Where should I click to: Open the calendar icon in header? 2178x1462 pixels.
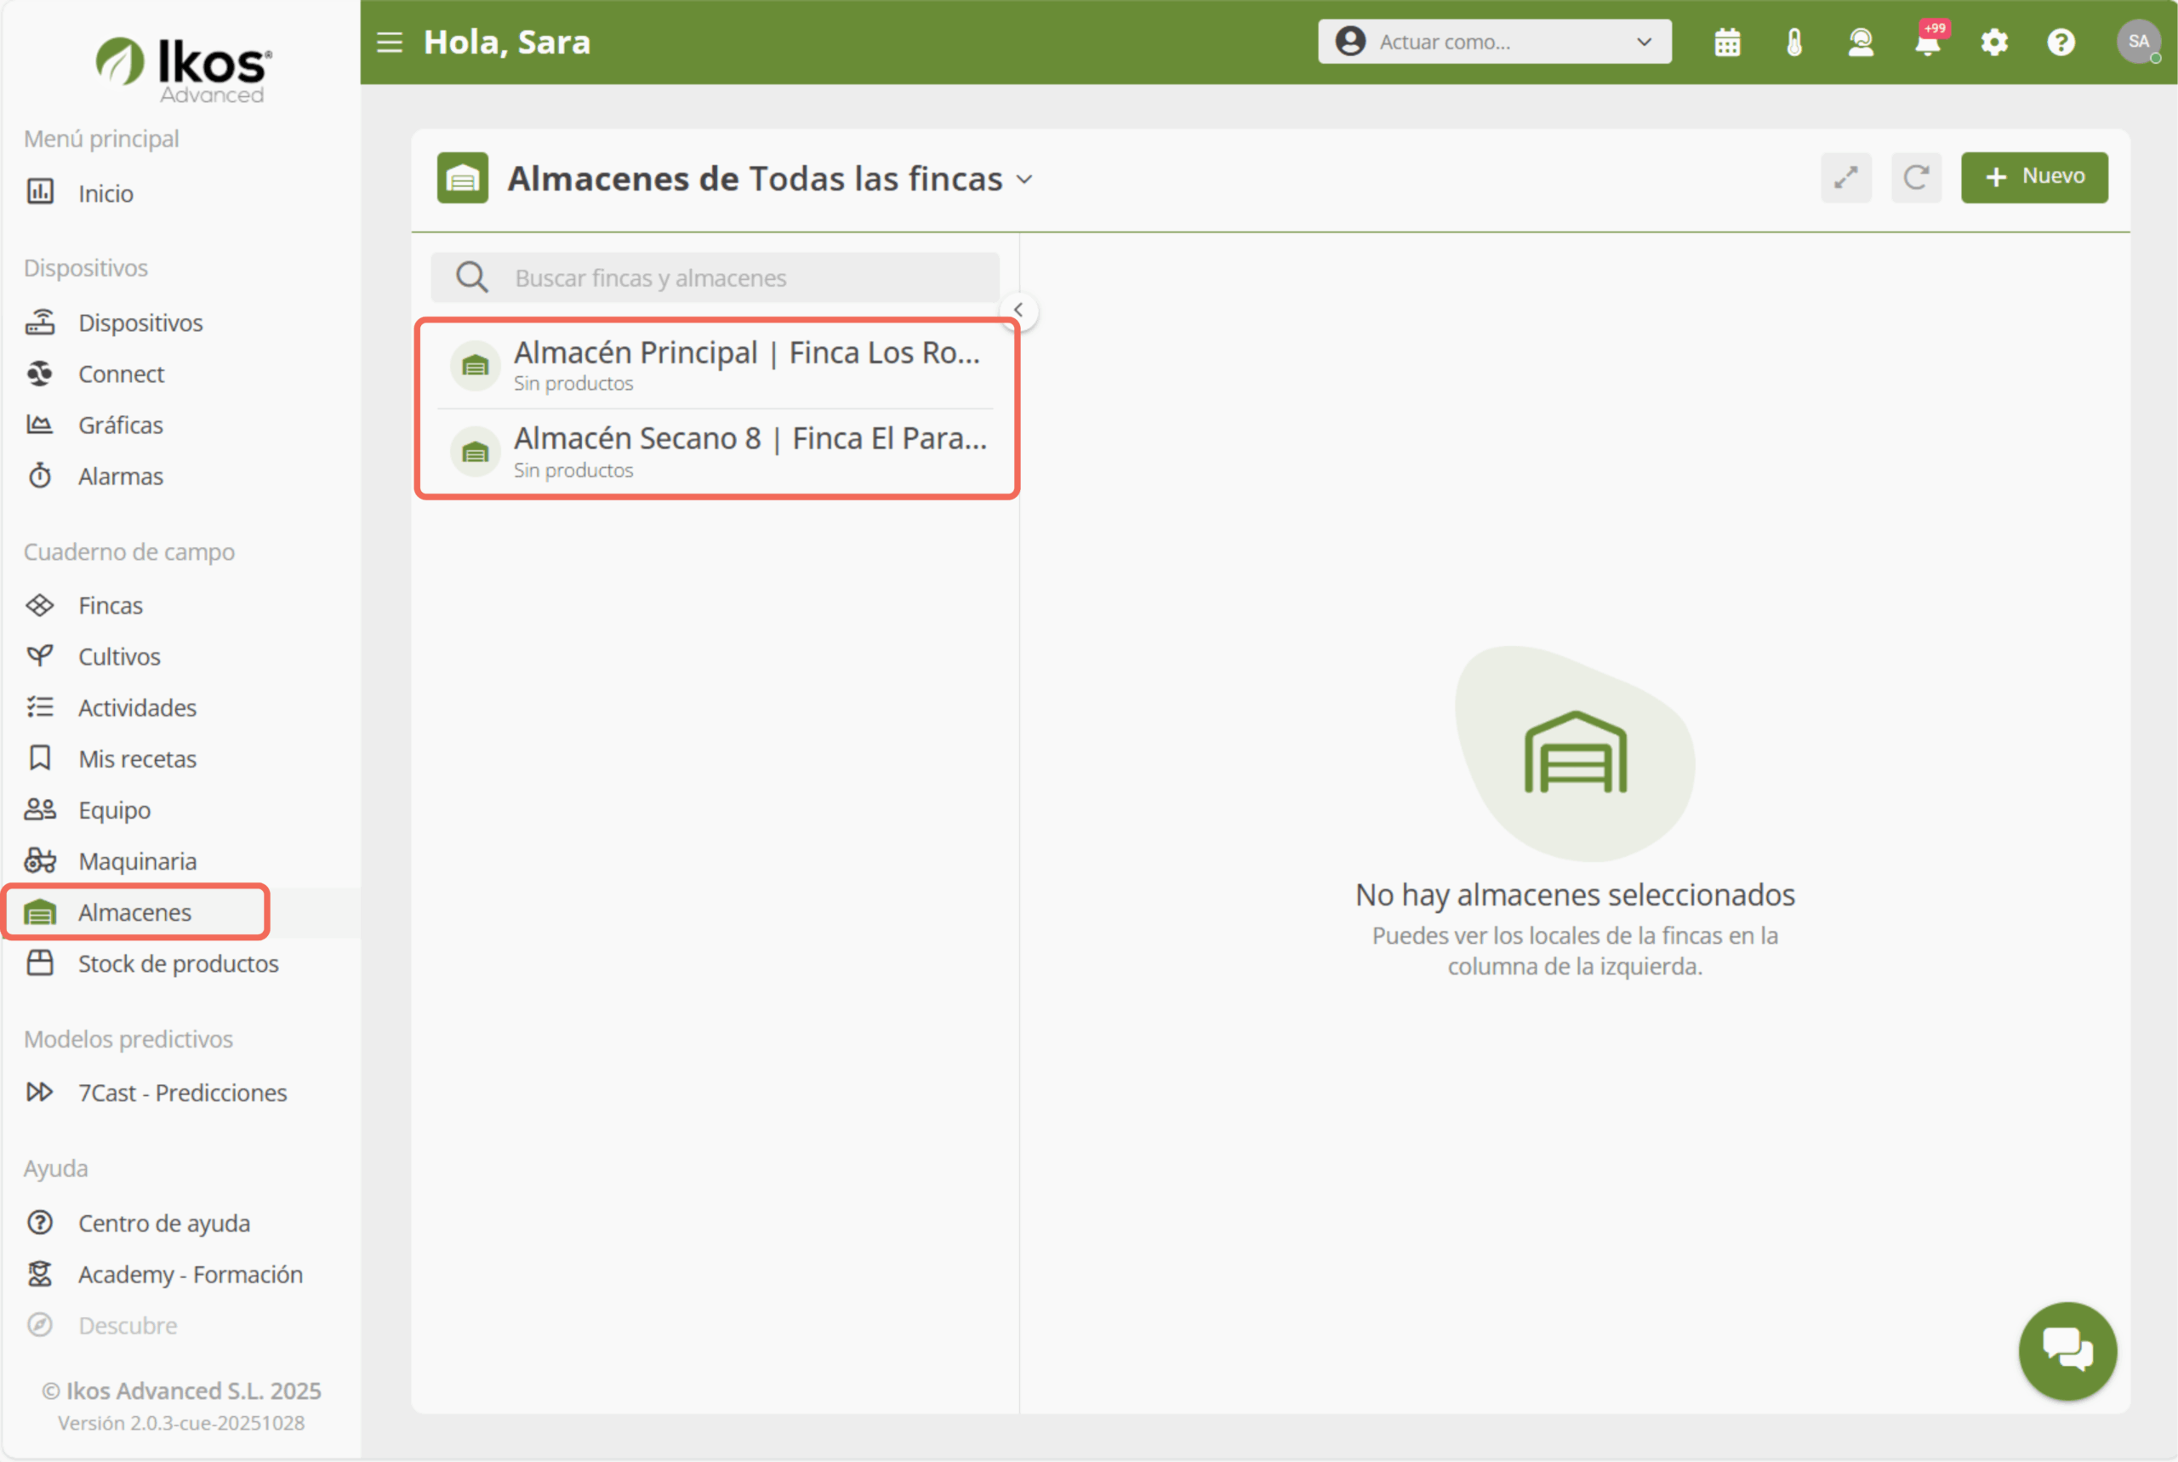click(1727, 43)
